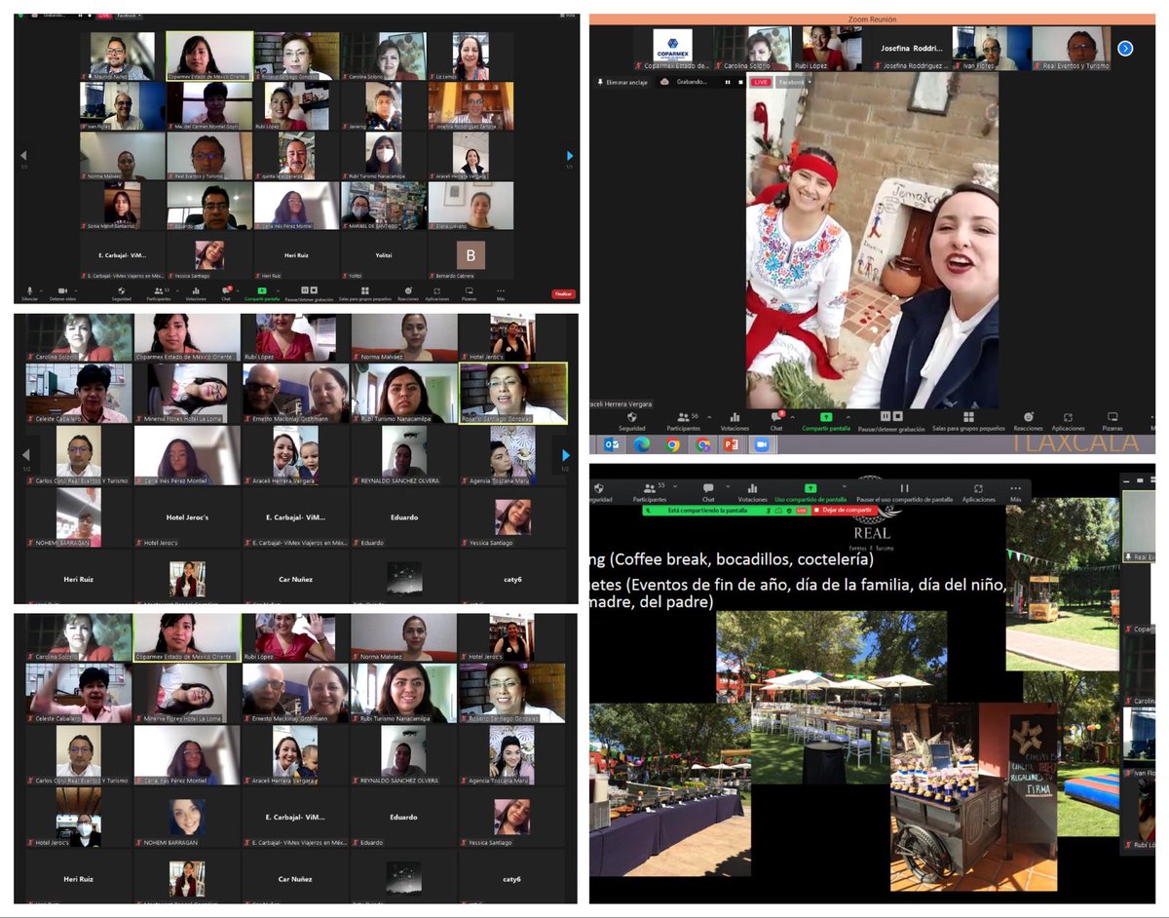Click Eliminar anclaje in top-right window
The width and height of the screenshot is (1169, 918).
(622, 82)
